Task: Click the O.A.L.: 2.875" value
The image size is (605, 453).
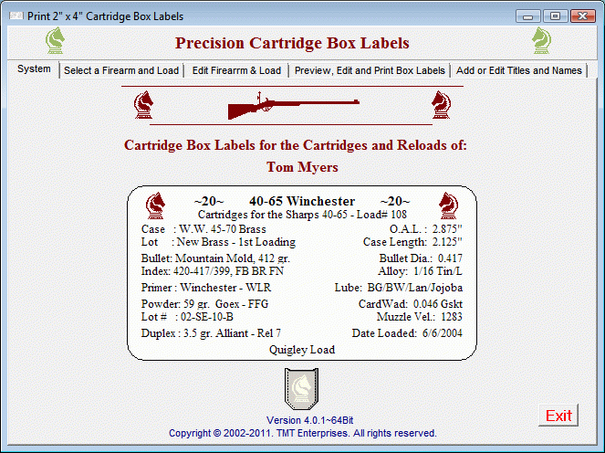Action: tap(425, 229)
